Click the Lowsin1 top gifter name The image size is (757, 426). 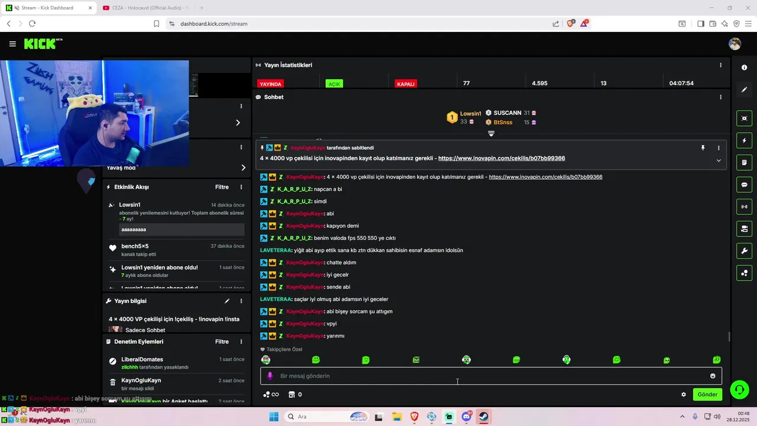[471, 113]
